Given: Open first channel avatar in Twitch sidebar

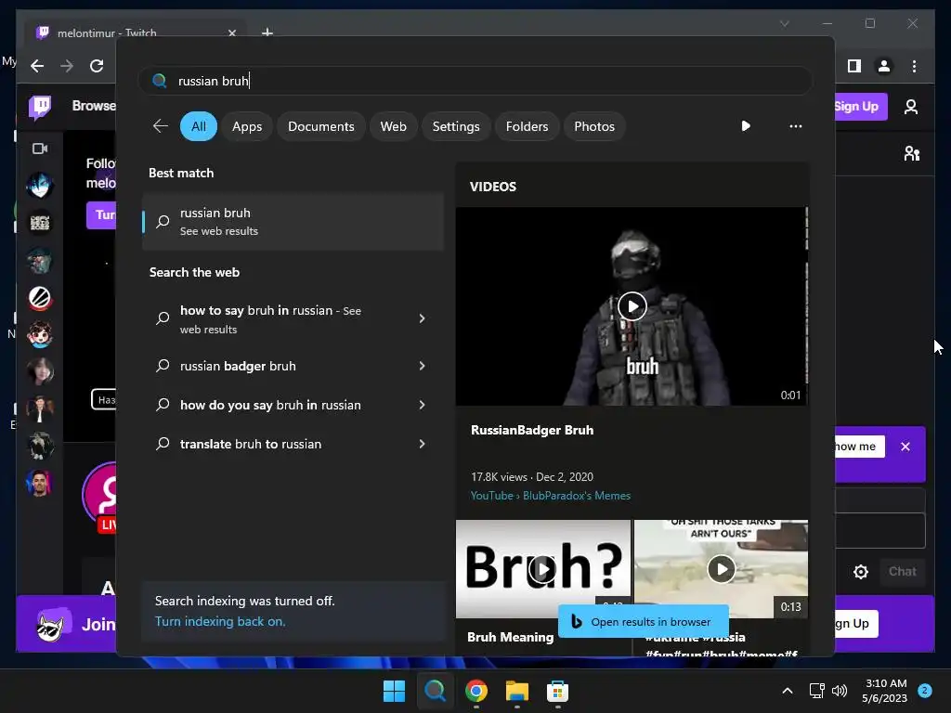Looking at the screenshot, I should 40,185.
